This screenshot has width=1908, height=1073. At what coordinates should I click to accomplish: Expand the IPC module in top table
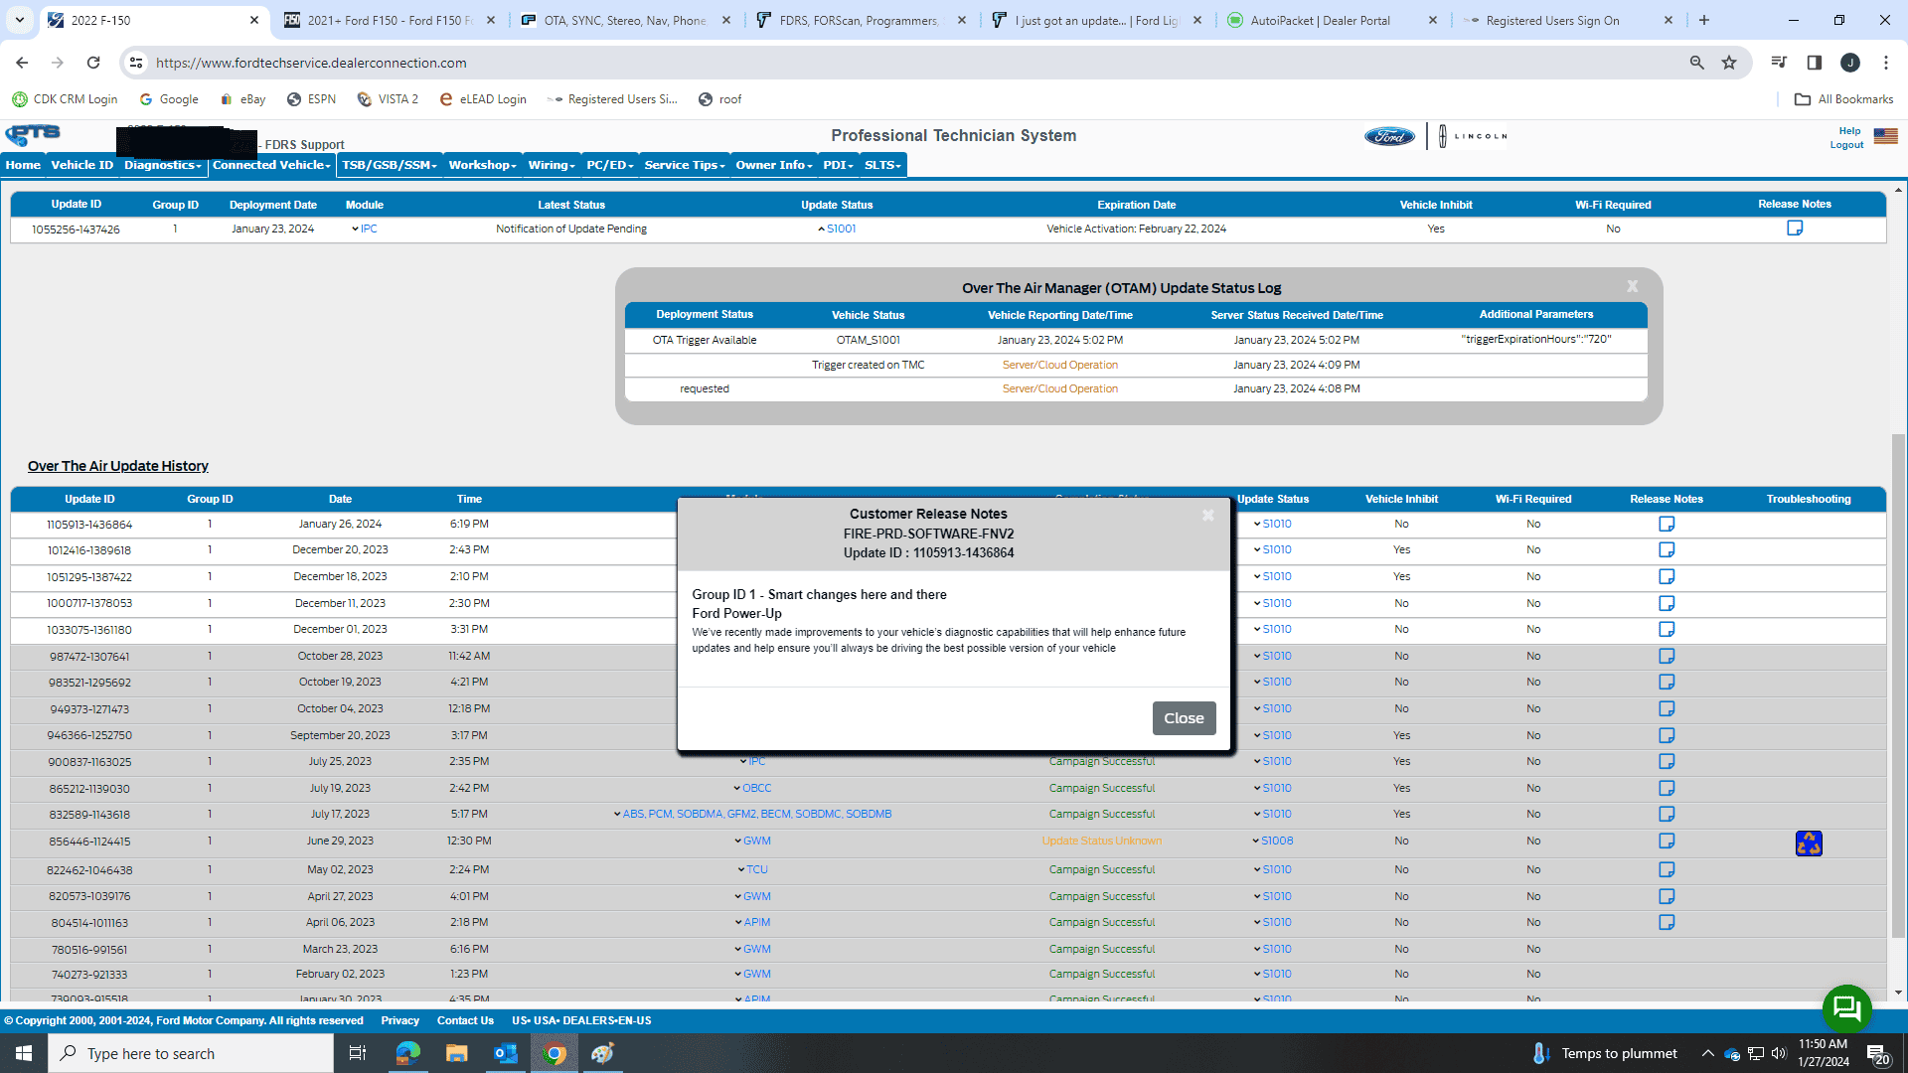[x=364, y=230]
